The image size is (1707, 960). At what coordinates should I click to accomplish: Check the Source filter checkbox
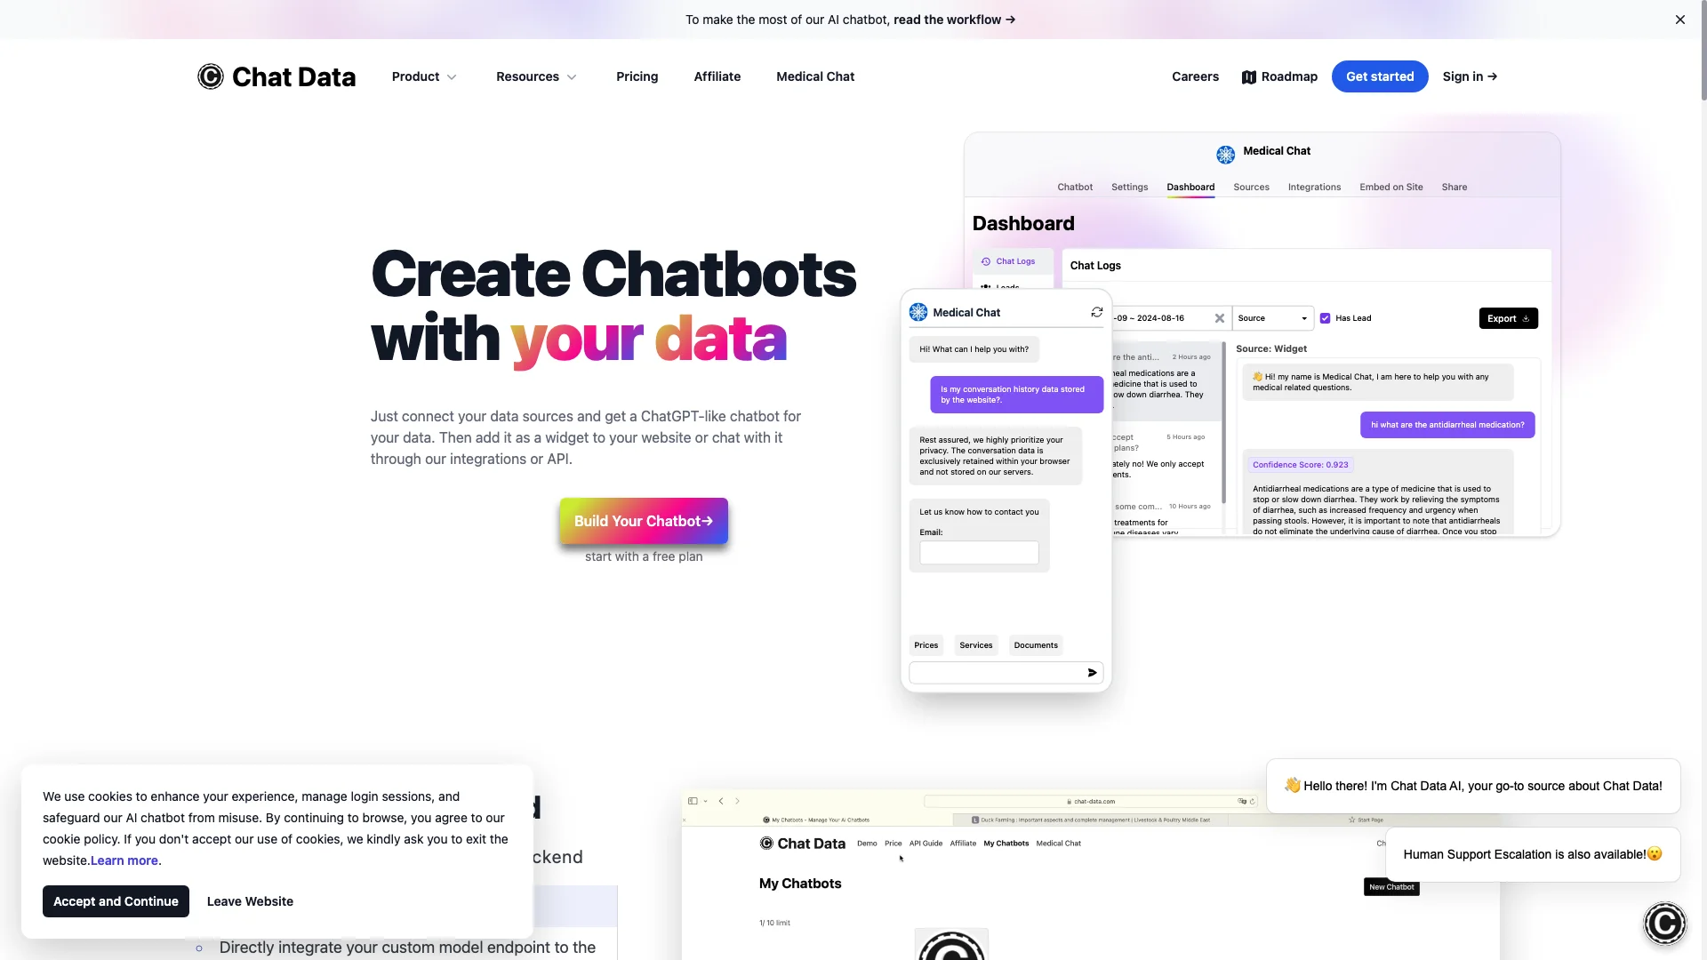pos(1324,319)
